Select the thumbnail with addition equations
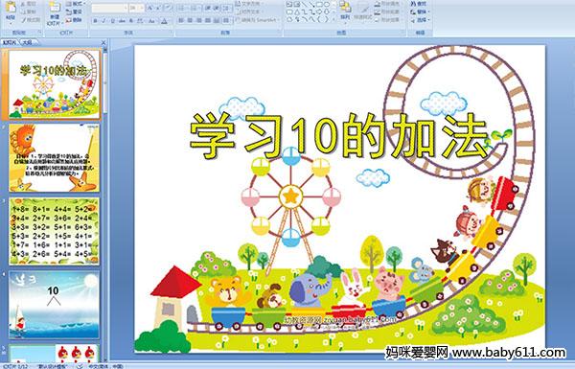 [x=54, y=231]
